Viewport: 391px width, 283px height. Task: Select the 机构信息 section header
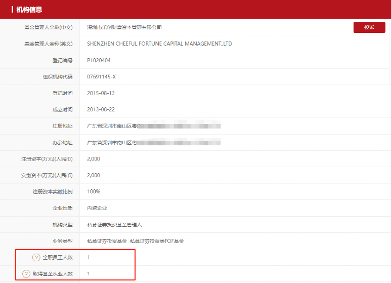(x=29, y=10)
